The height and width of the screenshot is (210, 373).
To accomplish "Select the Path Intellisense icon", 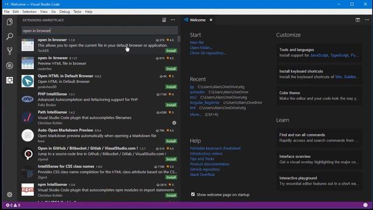I will click(x=27, y=117).
